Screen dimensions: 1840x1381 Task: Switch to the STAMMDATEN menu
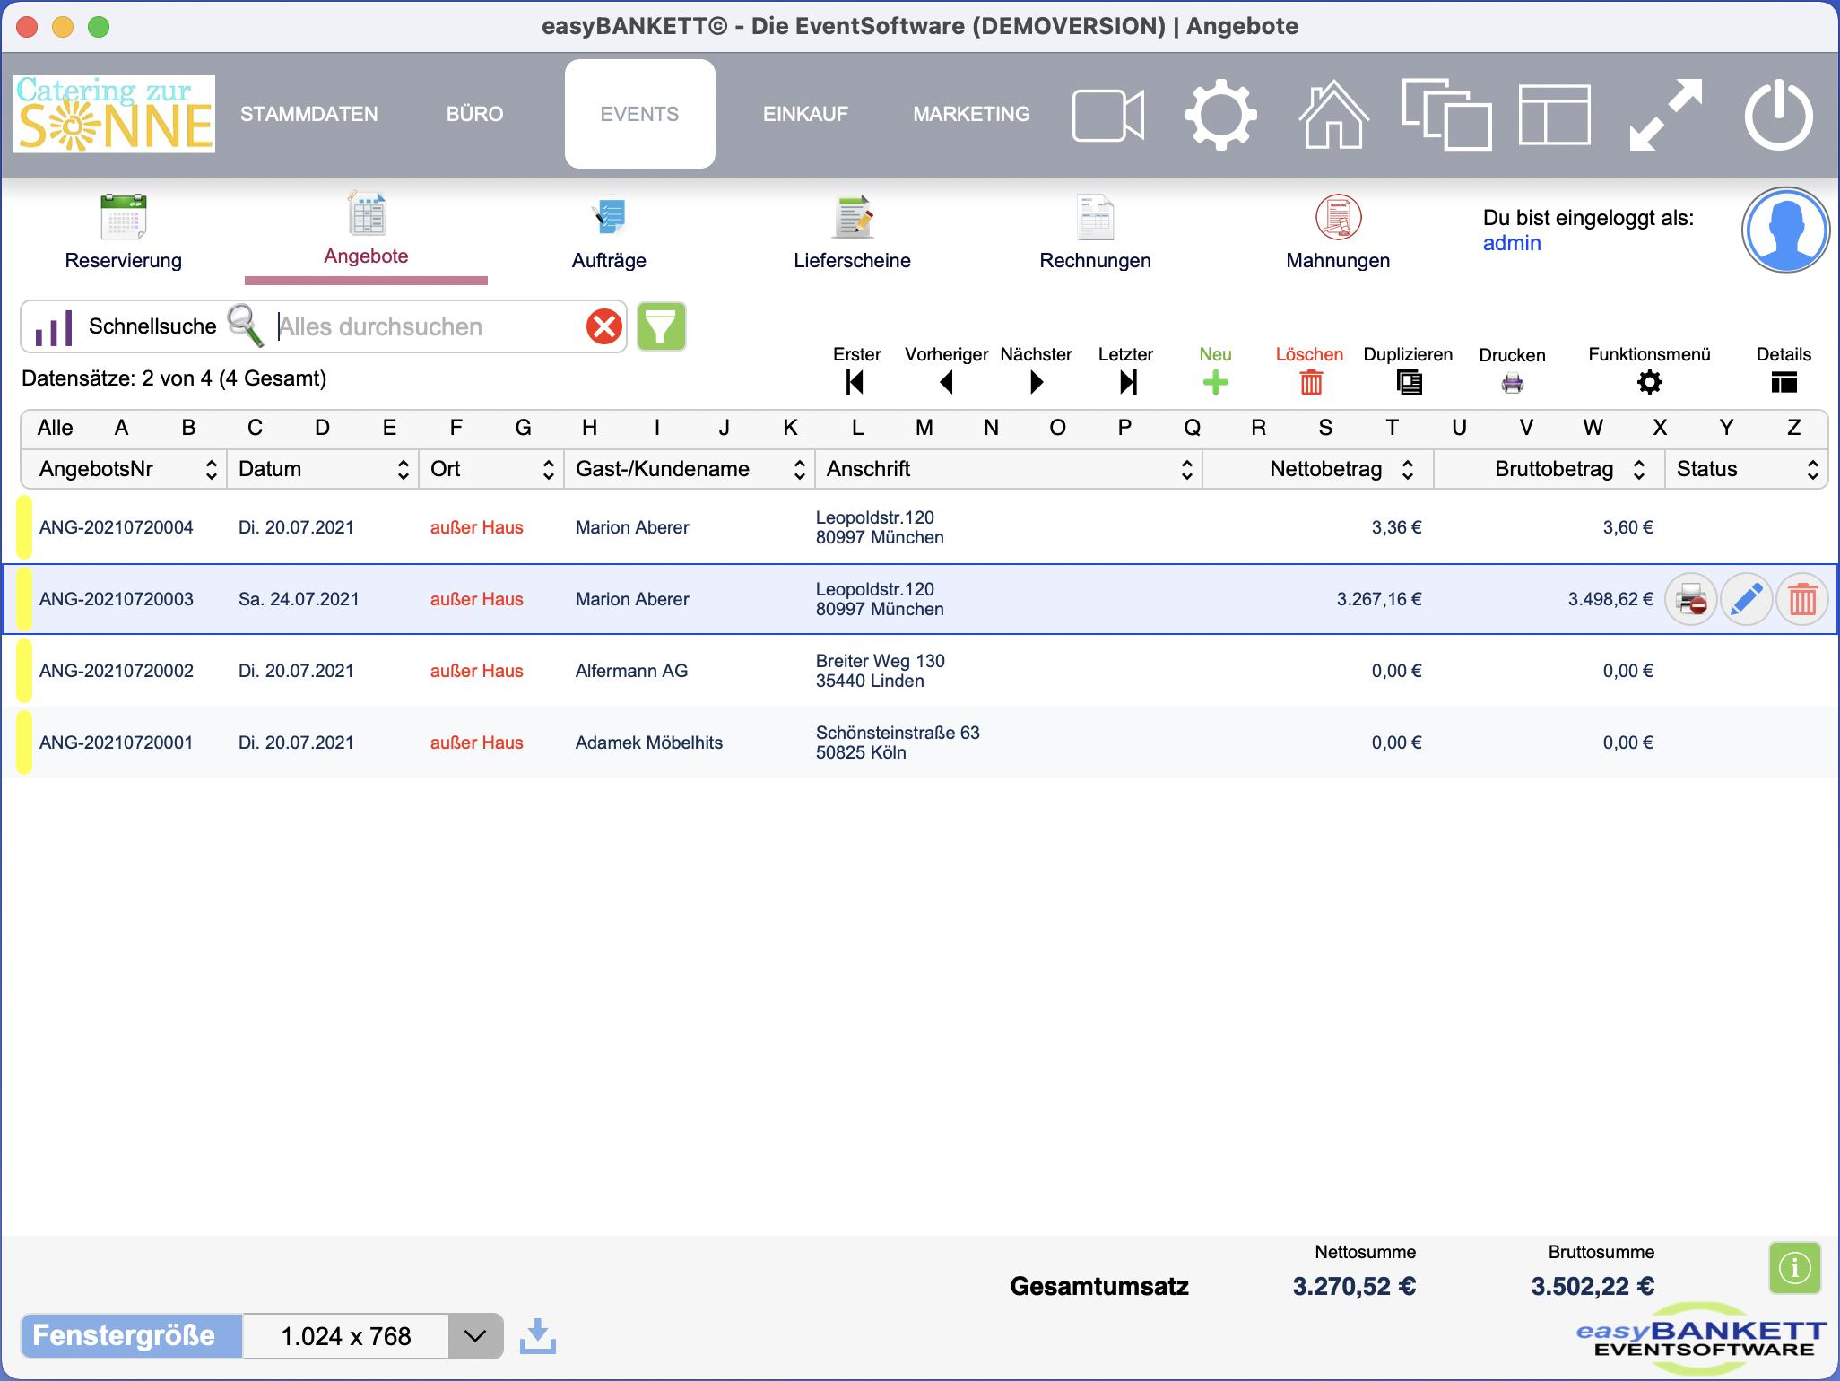coord(308,115)
